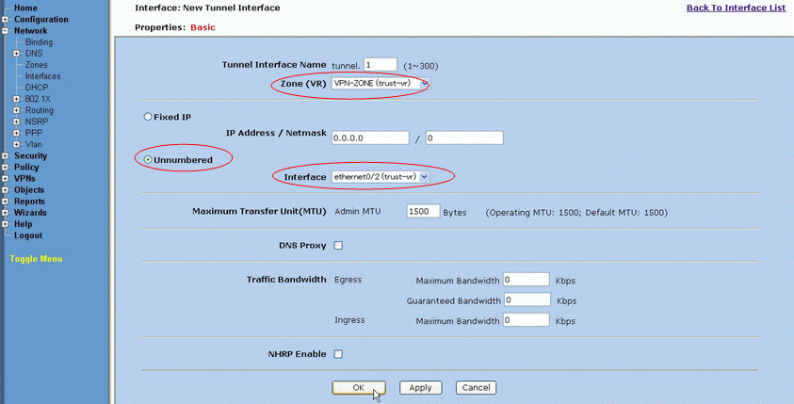Click the Network sidebar label
The width and height of the screenshot is (794, 404).
30,31
